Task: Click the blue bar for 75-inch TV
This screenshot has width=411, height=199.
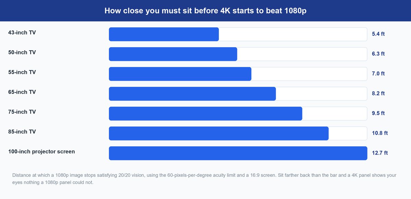Action: [206, 114]
